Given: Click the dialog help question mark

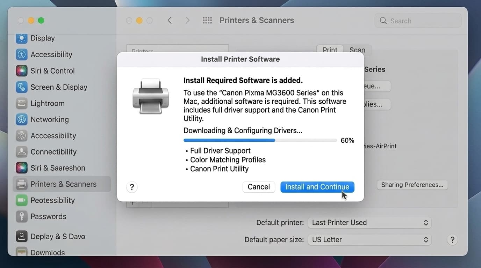Looking at the screenshot, I should point(132,187).
